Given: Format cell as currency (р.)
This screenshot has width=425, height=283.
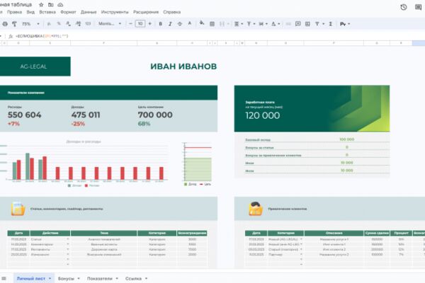Looking at the screenshot, I should pyautogui.click(x=49, y=24).
